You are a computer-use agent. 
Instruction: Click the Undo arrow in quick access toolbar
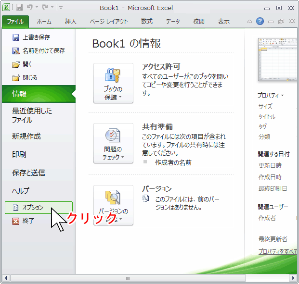30,7
